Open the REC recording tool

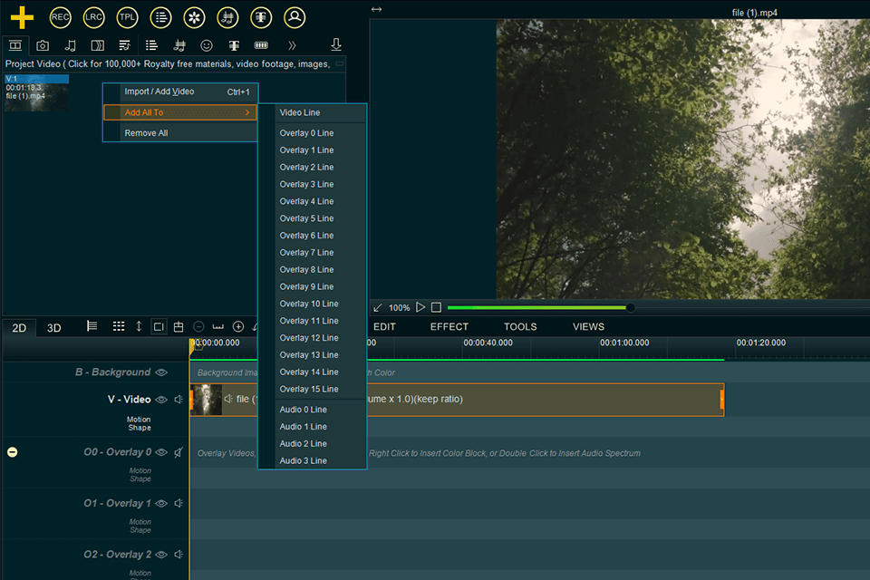pos(60,17)
